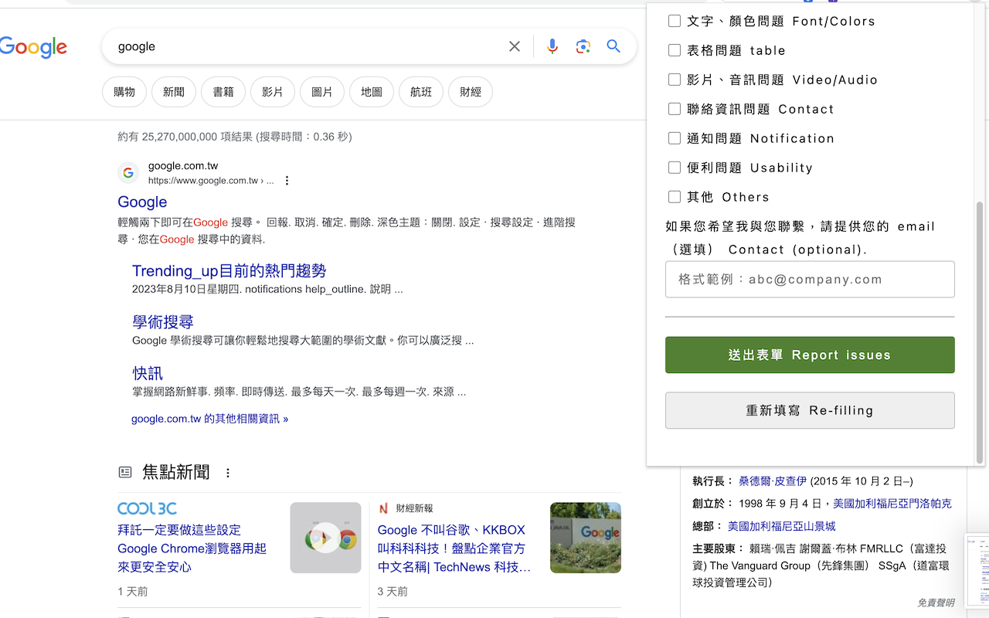This screenshot has width=989, height=618.
Task: Switch to 影片 results
Action: point(273,92)
